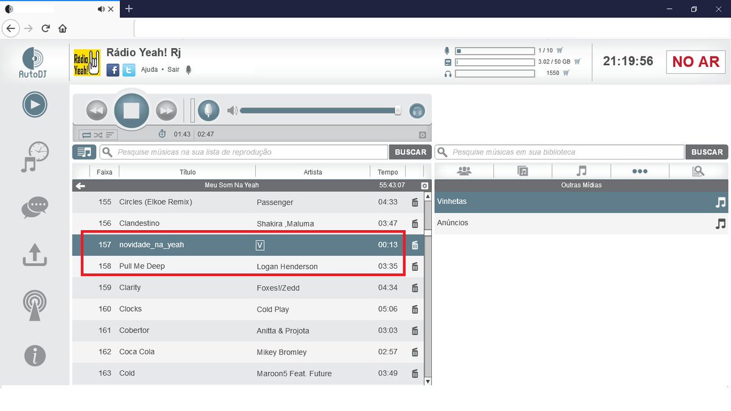Open Facebook link for Rádio Yeah
731x411 pixels.
pyautogui.click(x=113, y=70)
